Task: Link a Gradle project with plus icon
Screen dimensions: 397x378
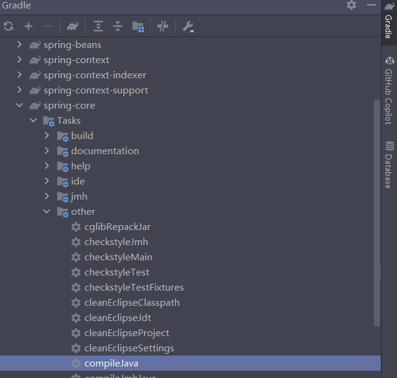Action: (x=29, y=26)
